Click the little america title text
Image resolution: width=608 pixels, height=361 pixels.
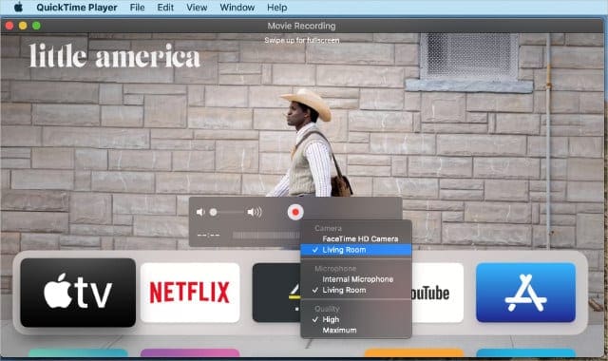115,56
